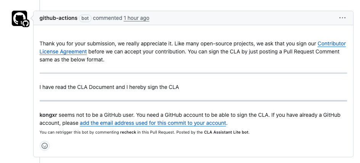The width and height of the screenshot is (360, 163).
Task: Click the "I have read the CLA Document" line
Action: click(109, 87)
